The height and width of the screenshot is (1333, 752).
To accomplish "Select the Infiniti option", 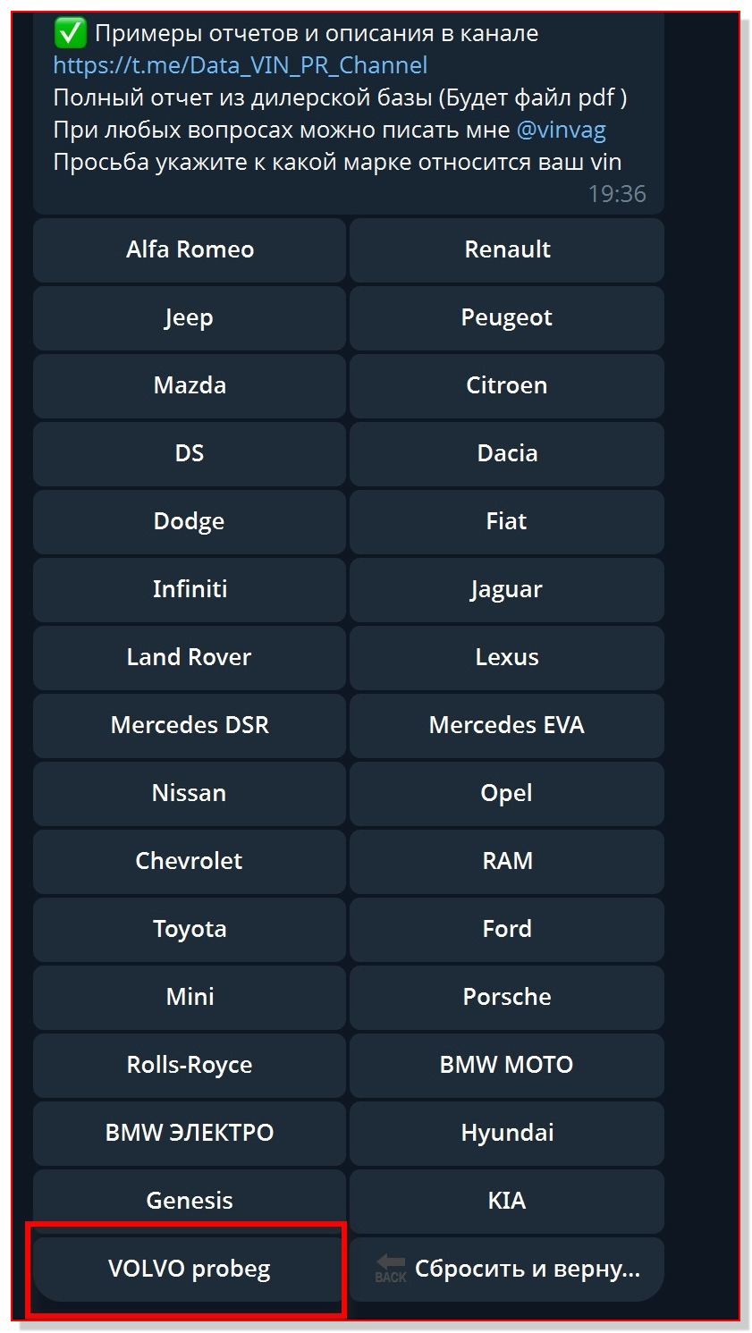I will [190, 589].
